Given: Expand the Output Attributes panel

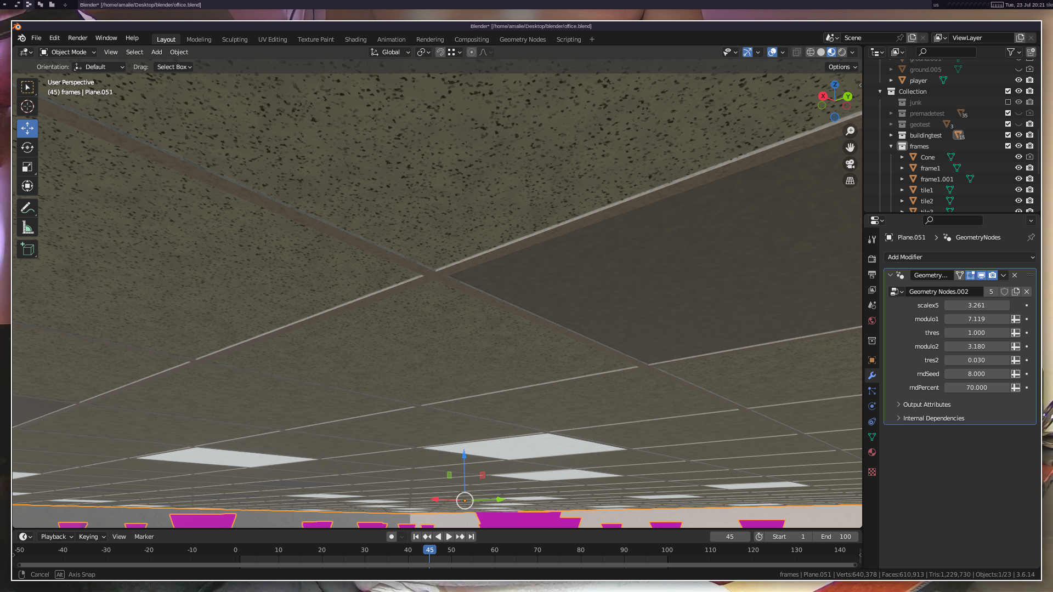Looking at the screenshot, I should [927, 405].
